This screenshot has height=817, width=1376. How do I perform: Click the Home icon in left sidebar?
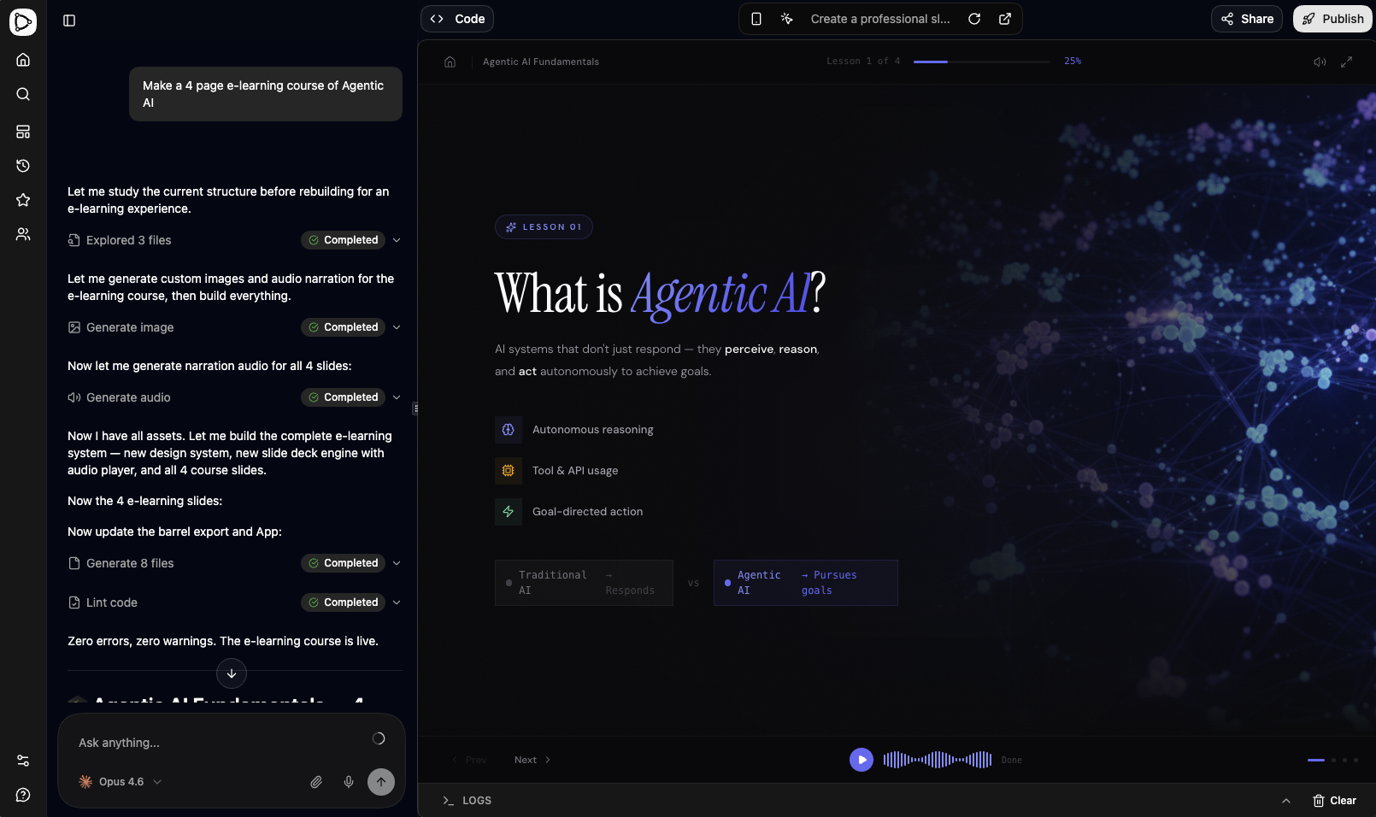(23, 60)
